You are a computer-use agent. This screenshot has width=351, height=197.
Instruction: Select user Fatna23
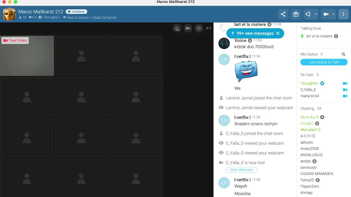pos(307,180)
